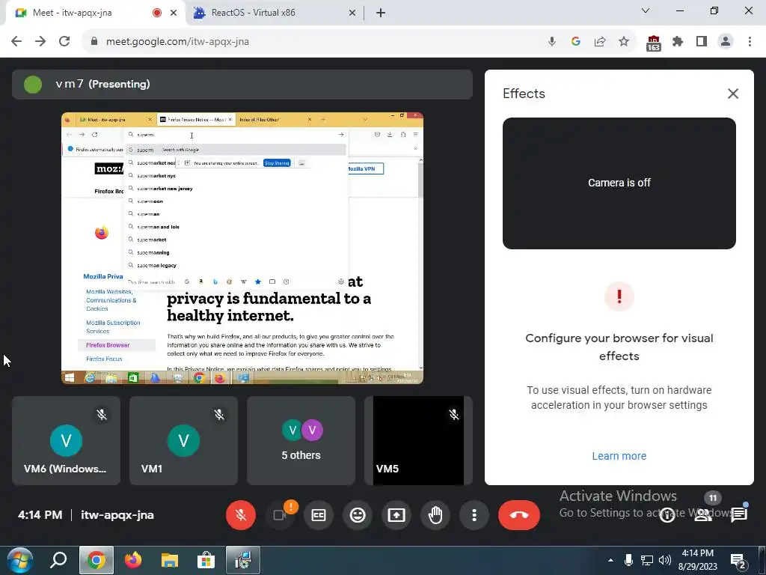Close the Effects panel
The width and height of the screenshot is (766, 575).
tap(733, 94)
